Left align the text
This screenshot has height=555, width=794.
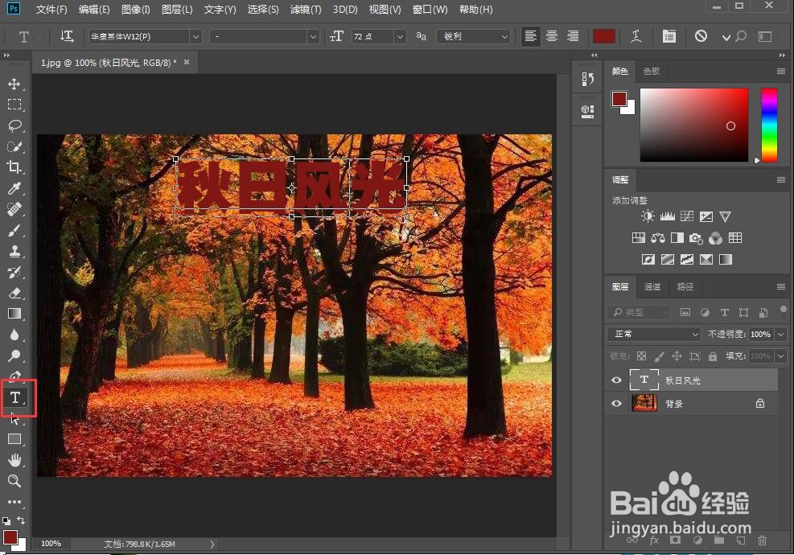pyautogui.click(x=530, y=36)
